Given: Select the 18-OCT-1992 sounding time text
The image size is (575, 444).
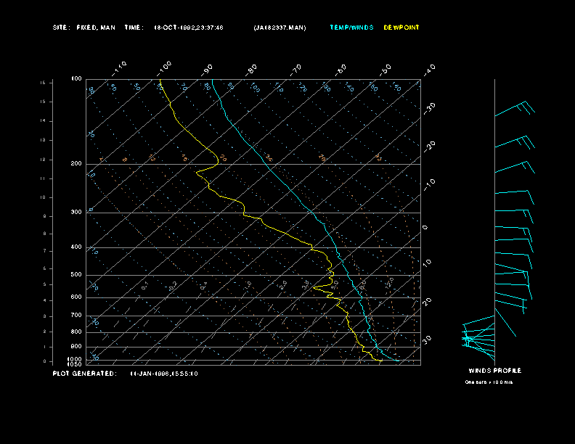Looking at the screenshot, I should (x=189, y=28).
